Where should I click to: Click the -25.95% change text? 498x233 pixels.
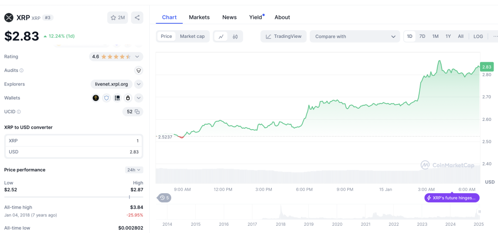point(136,215)
